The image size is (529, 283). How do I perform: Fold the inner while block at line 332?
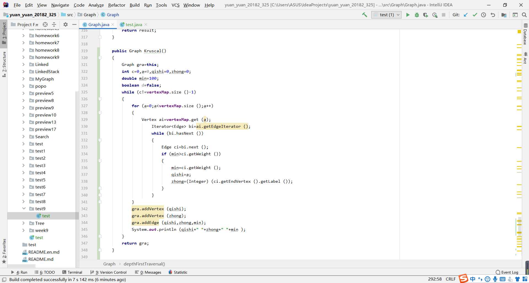[x=100, y=140]
